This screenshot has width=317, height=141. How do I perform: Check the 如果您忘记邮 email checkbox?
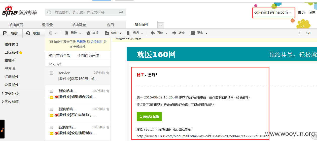(x=51, y=91)
